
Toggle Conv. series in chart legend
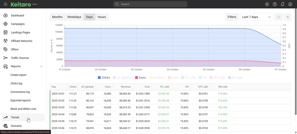click(x=140, y=78)
